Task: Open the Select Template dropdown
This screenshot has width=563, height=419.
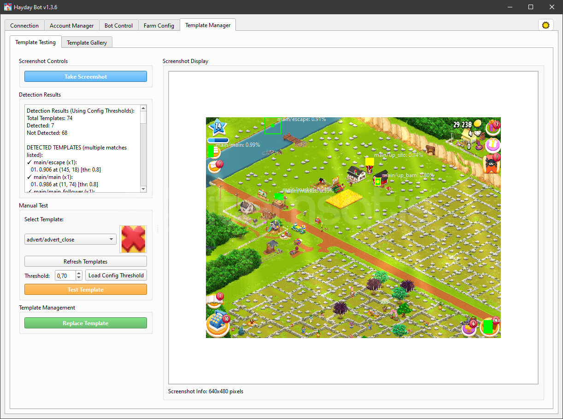Action: point(70,239)
